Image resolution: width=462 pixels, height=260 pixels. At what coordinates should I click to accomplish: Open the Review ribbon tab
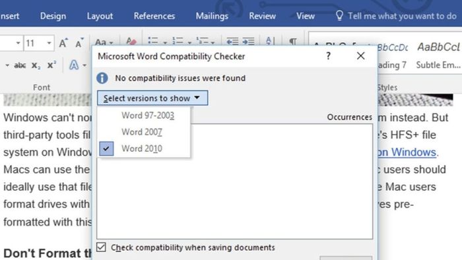click(x=262, y=16)
